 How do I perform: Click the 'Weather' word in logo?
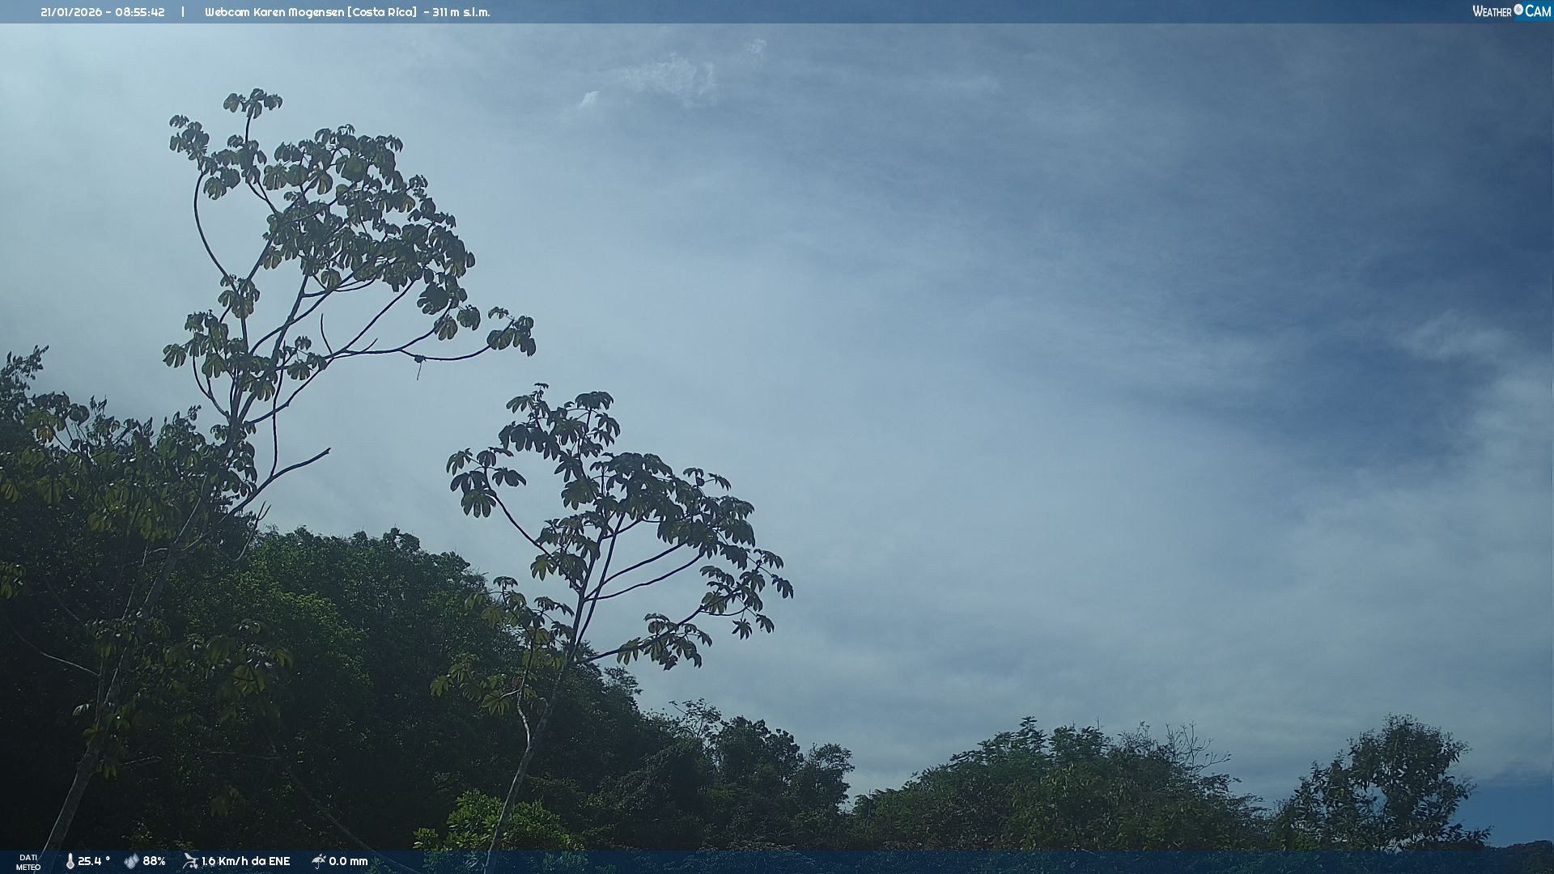tap(1492, 11)
